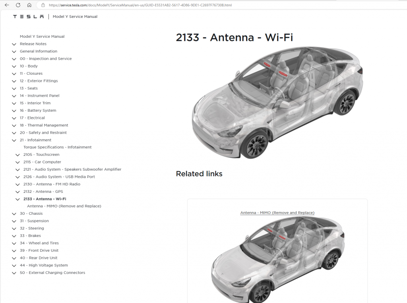
Task: Collapse the 21 - Infotainment chevron
Action: (14, 140)
